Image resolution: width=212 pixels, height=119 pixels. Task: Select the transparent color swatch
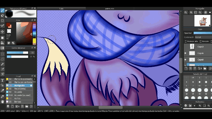pos(9,31)
